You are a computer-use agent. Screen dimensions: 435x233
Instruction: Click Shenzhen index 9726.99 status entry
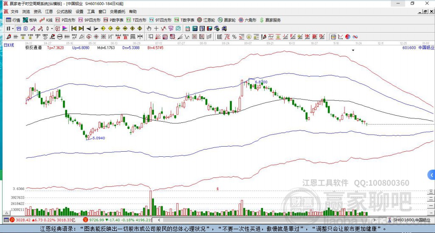118,220
